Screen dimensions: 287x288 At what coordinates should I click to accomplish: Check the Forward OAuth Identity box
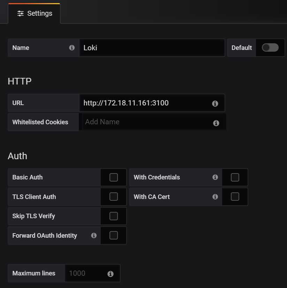pyautogui.click(x=114, y=236)
